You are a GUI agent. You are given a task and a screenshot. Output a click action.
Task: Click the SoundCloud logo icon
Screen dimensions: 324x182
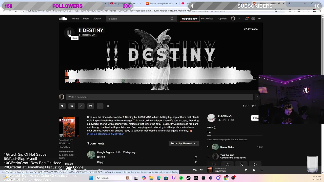click(x=63, y=18)
